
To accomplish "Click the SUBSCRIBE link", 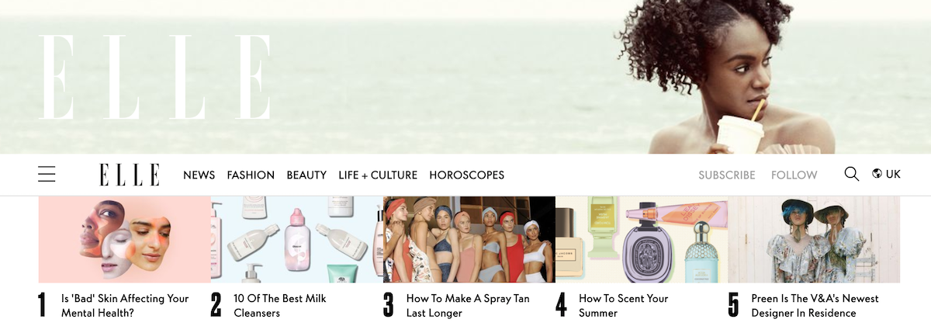I will pyautogui.click(x=727, y=175).
